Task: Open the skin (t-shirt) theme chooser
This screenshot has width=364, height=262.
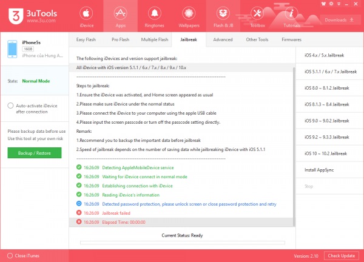Action: pos(323,4)
